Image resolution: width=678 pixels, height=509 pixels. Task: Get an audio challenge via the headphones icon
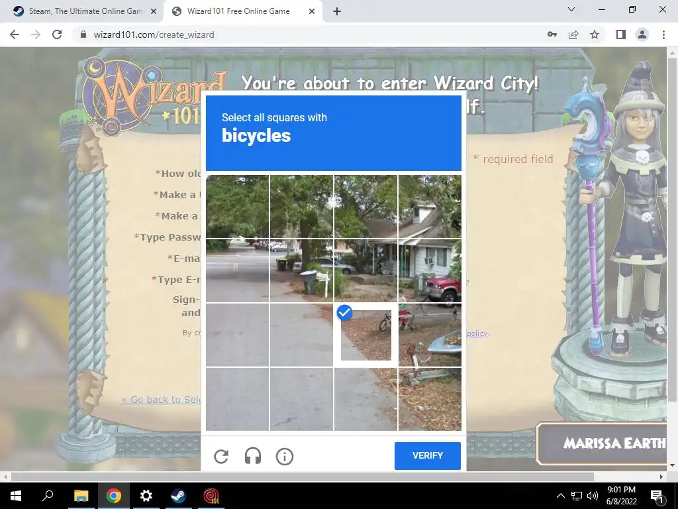click(252, 456)
